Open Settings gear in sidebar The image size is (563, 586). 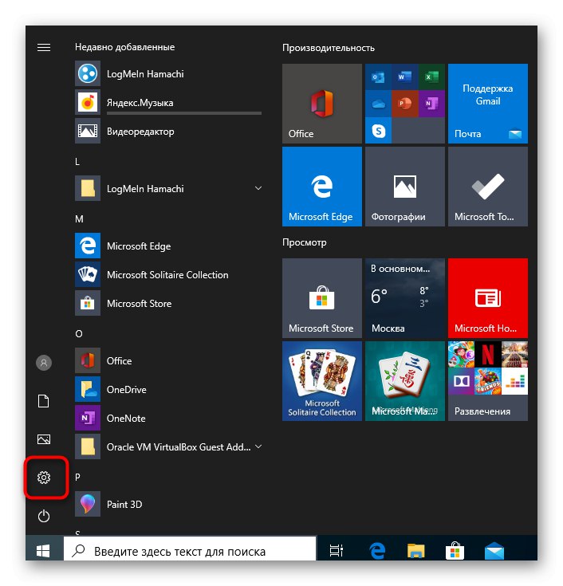pos(44,478)
